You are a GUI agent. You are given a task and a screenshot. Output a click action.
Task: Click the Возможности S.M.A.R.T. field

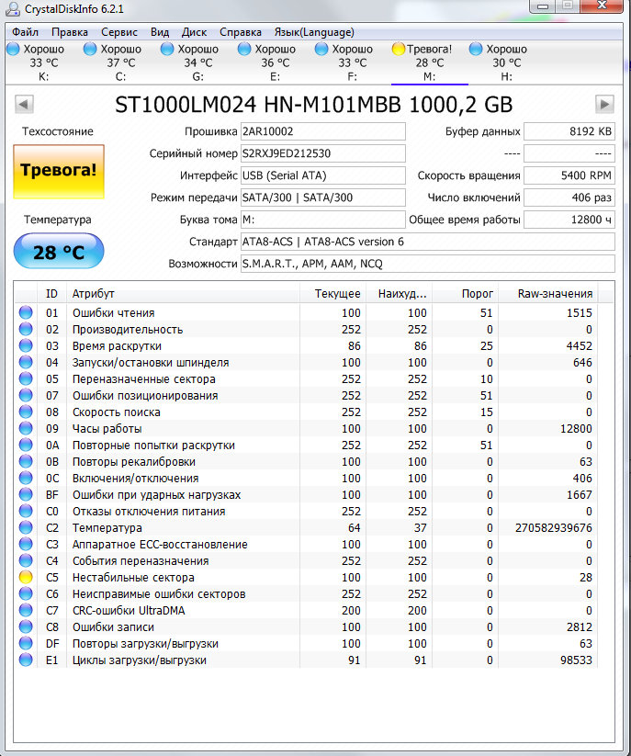[428, 264]
